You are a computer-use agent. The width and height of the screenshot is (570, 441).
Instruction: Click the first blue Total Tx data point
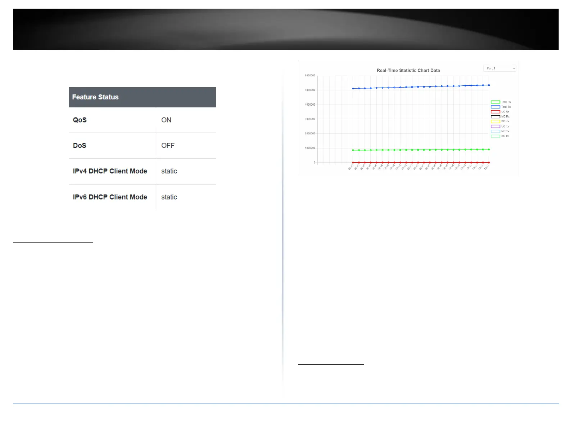(x=353, y=88)
